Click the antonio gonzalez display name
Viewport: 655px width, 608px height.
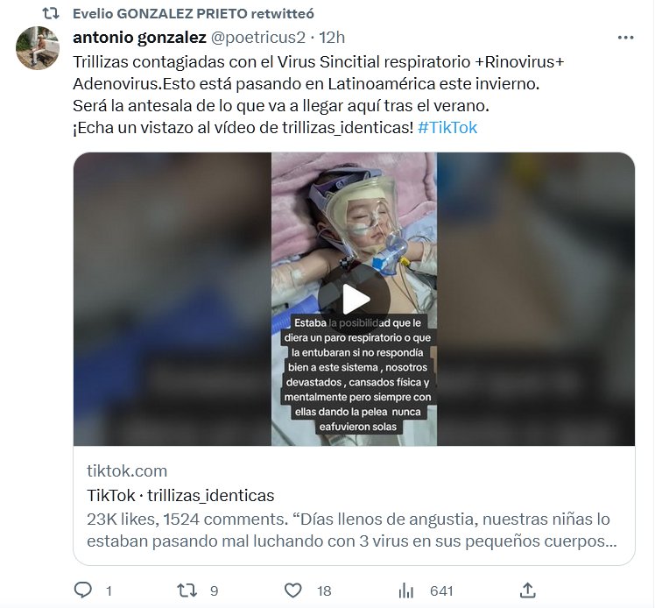(139, 38)
